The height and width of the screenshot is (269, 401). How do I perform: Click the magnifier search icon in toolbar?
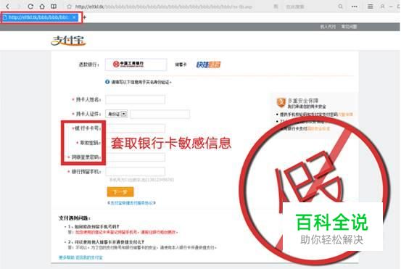(340, 6)
